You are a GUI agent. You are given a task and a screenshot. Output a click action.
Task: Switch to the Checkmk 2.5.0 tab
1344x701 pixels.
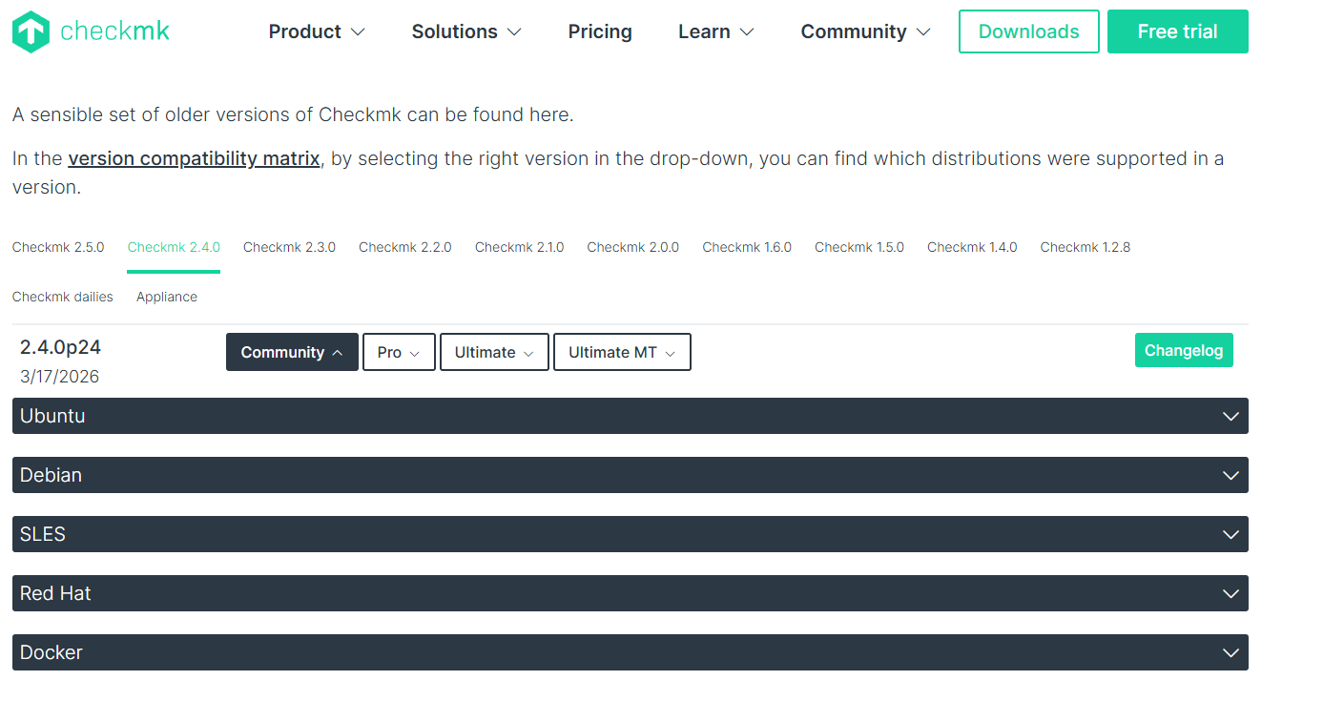[58, 247]
